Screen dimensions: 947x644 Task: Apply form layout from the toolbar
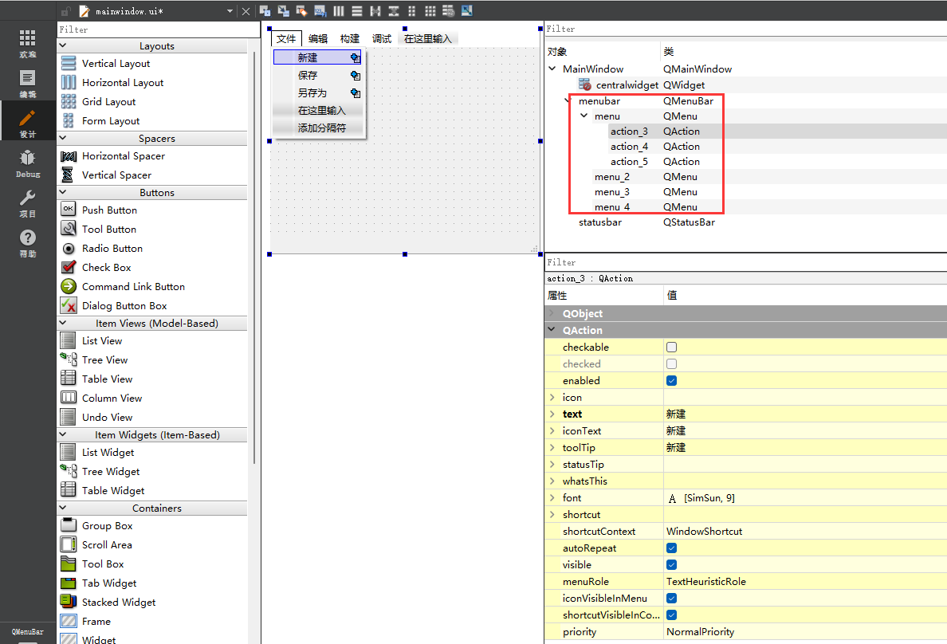[x=412, y=10]
